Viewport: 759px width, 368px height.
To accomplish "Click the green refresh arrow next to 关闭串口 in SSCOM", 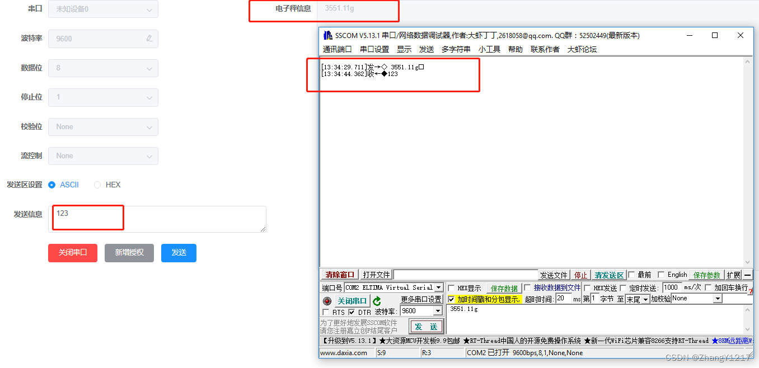I will [377, 301].
